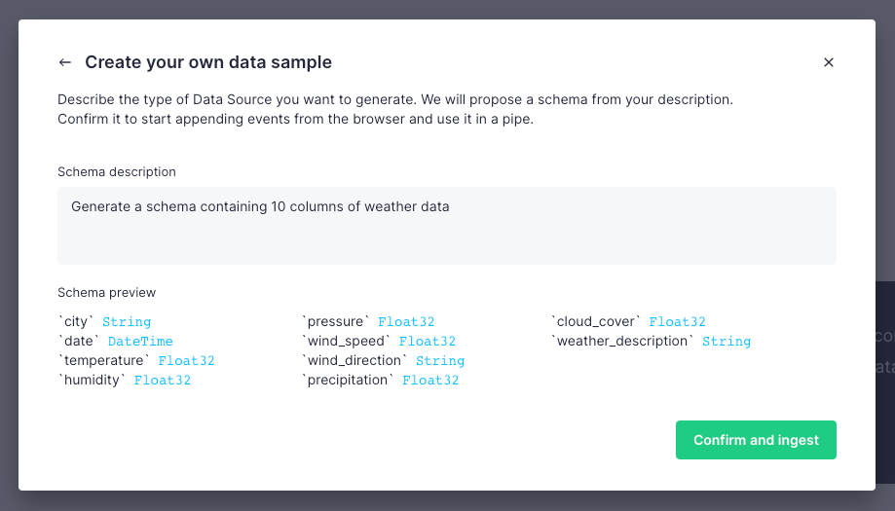Select the `temperature` column in preview
Viewport: 895px width, 511px height.
[104, 360]
